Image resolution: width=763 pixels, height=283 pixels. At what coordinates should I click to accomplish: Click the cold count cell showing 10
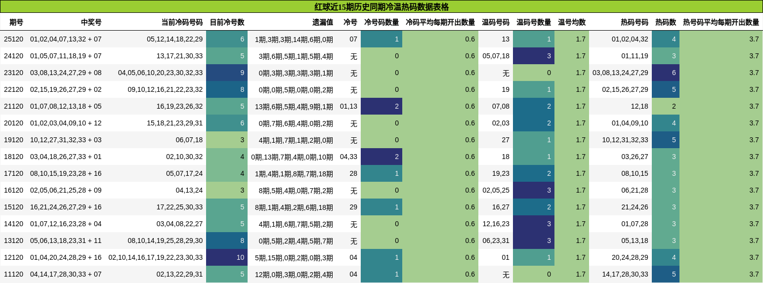[x=227, y=257]
